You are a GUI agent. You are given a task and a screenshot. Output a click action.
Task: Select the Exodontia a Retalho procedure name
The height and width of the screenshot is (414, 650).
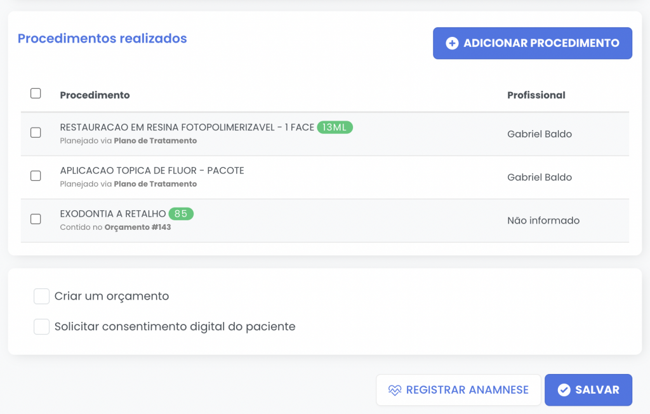click(x=113, y=214)
